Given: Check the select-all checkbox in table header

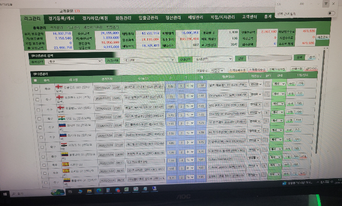Looking at the screenshot, I should click(35, 81).
